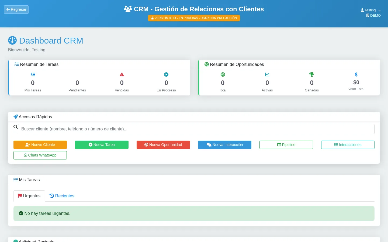Click the Activas line chart icon
This screenshot has height=242, width=388.
coord(267,74)
